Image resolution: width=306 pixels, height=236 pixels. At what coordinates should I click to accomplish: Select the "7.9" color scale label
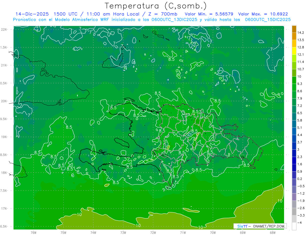click(x=300, y=99)
